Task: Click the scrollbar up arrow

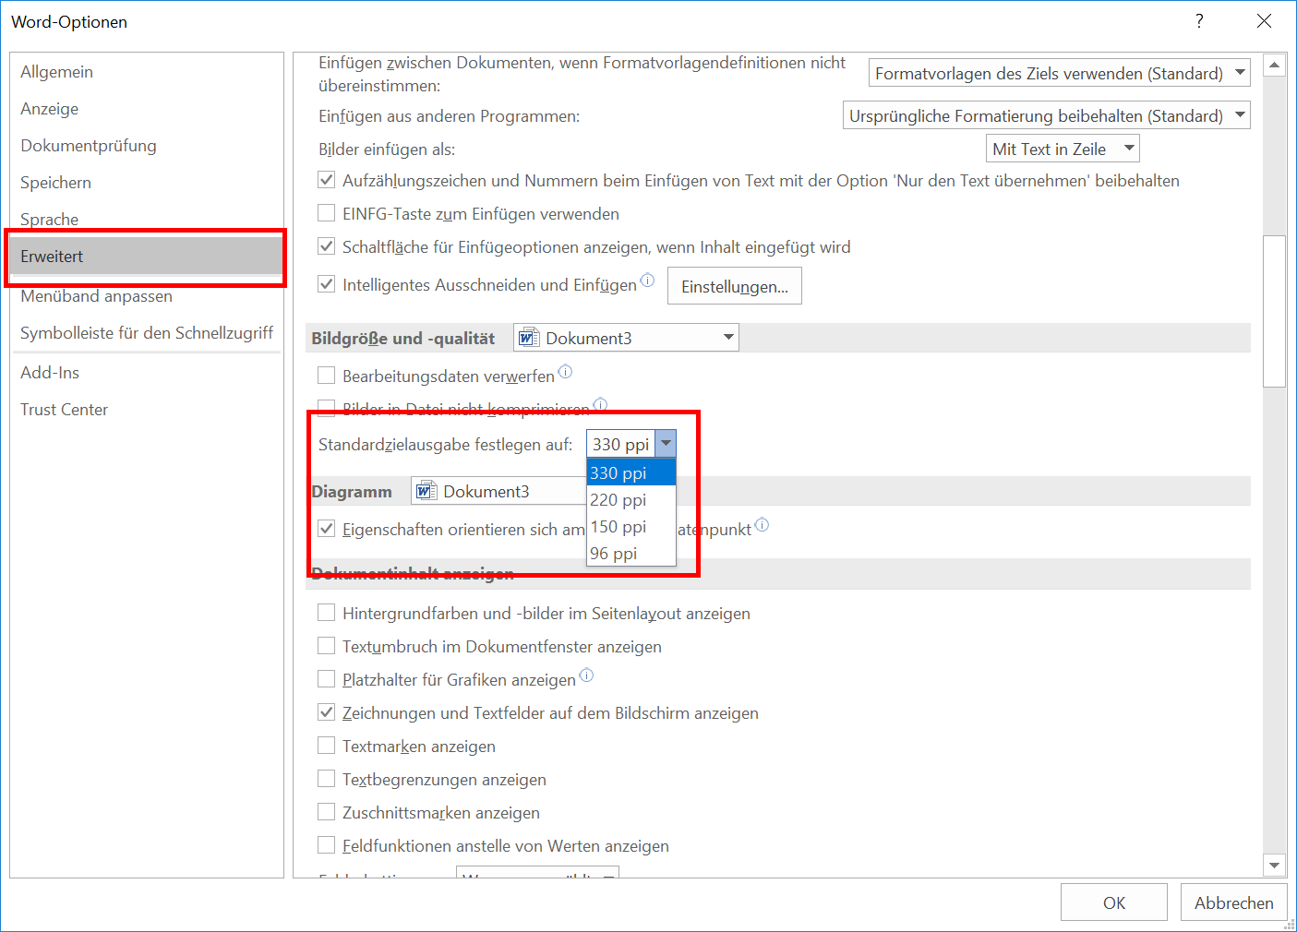Action: (1275, 65)
